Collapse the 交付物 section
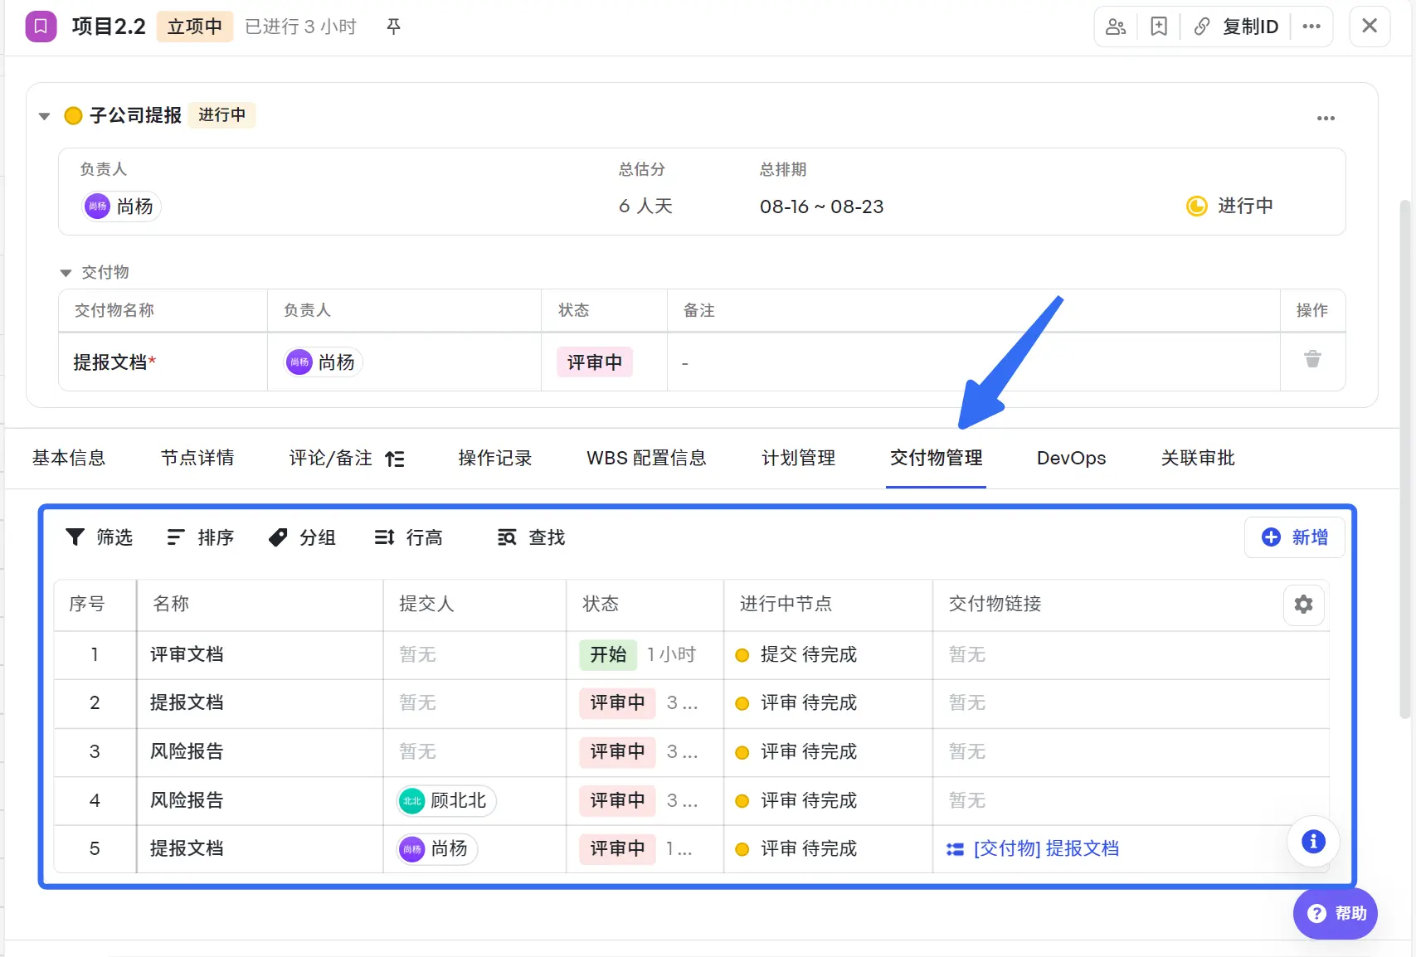Viewport: 1416px width, 957px height. (65, 272)
